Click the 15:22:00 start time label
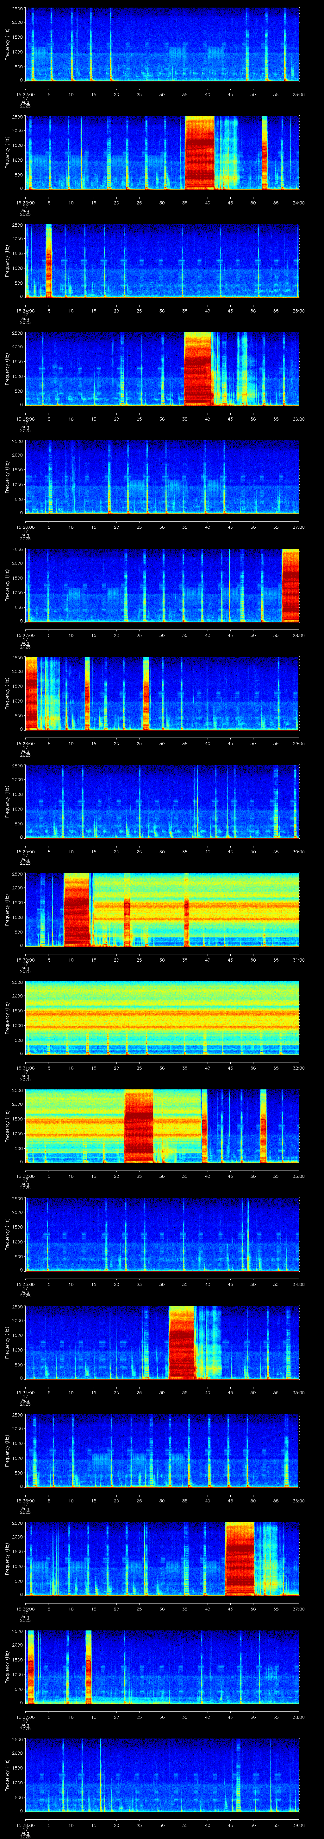 [25, 94]
